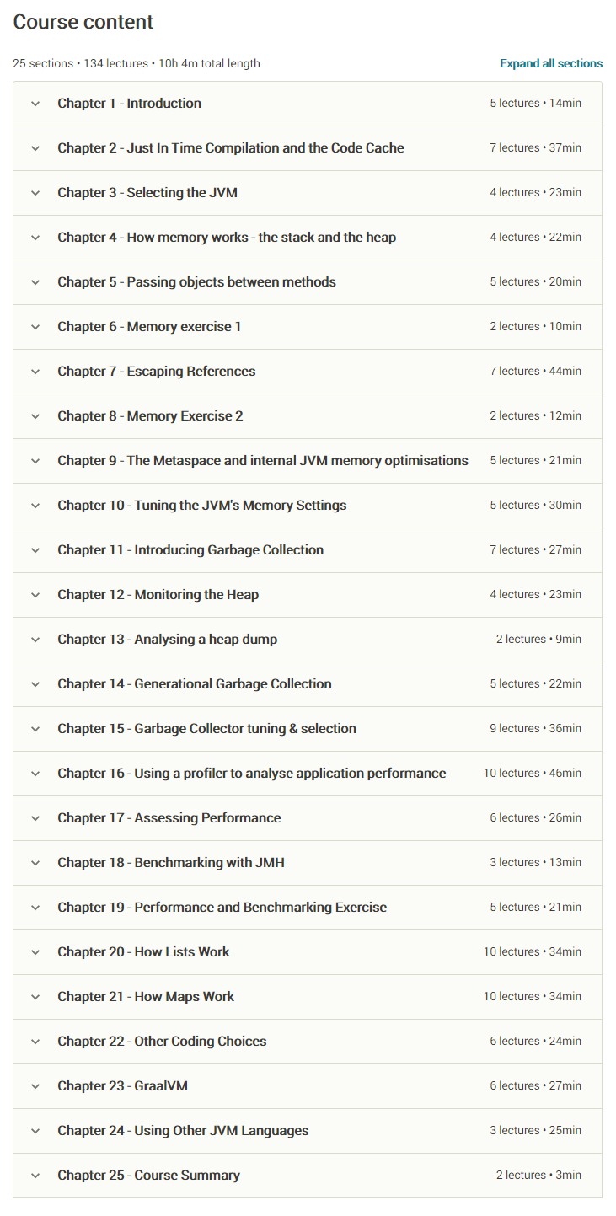This screenshot has height=1216, width=616.
Task: Open Chapter 4 - How memory works section title
Action: pos(227,238)
